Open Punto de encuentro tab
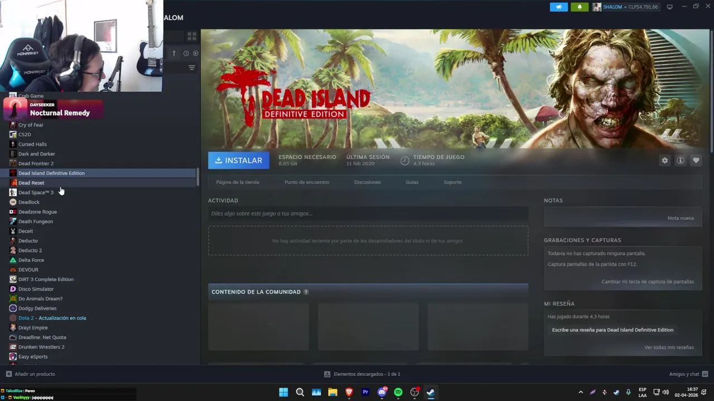Image resolution: width=714 pixels, height=401 pixels. [307, 182]
